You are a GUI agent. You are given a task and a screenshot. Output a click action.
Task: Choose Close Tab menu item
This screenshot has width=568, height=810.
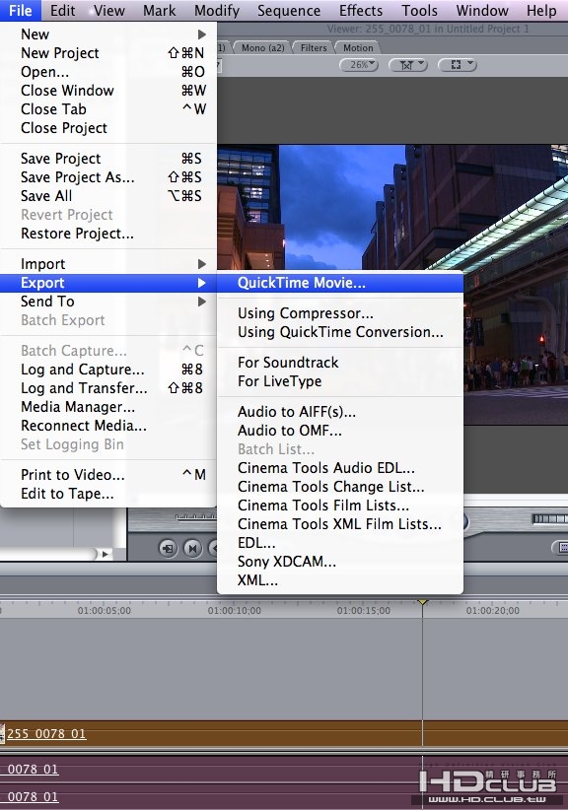click(108, 109)
